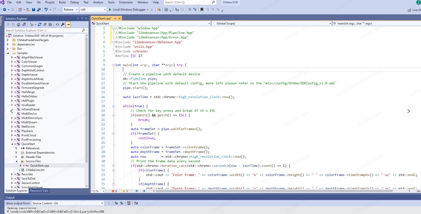Click the Save All toolbar icon

pyautogui.click(x=39, y=9)
